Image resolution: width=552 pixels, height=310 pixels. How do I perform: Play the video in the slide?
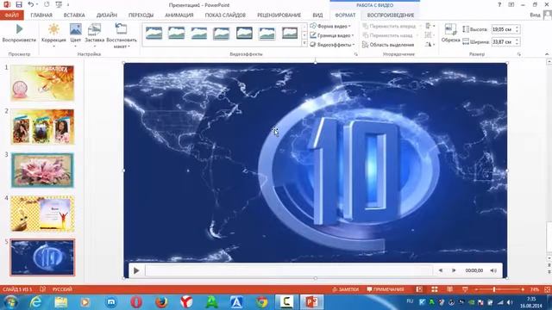(136, 270)
